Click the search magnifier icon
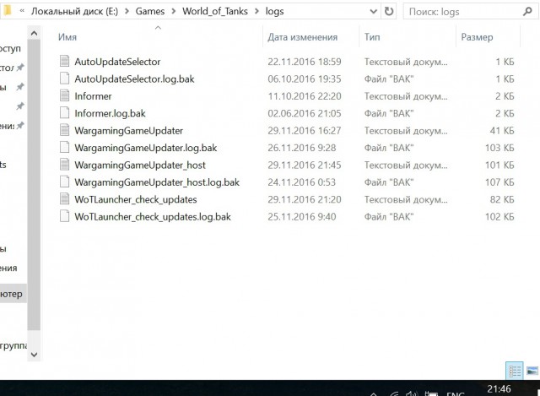Image resolution: width=540 pixels, height=396 pixels. [526, 12]
